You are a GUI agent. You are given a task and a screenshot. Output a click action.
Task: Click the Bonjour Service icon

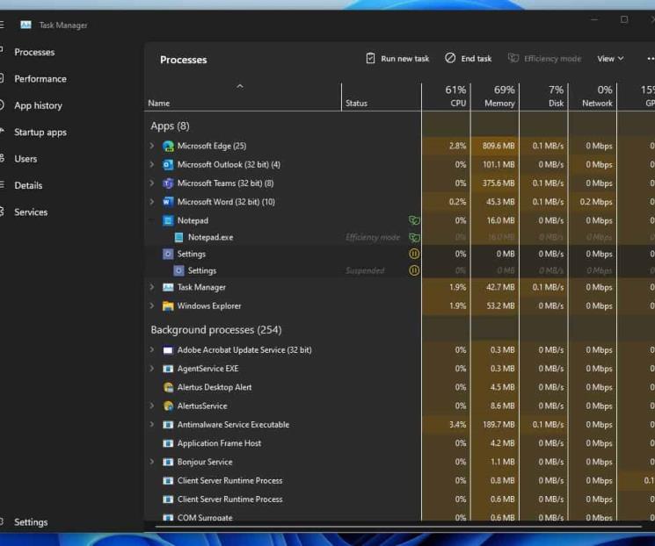(x=168, y=462)
